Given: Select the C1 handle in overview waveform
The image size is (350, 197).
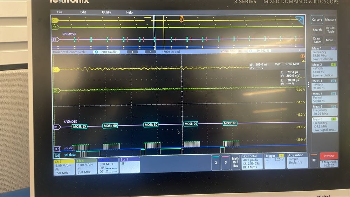Looking at the screenshot, I should (55, 20).
